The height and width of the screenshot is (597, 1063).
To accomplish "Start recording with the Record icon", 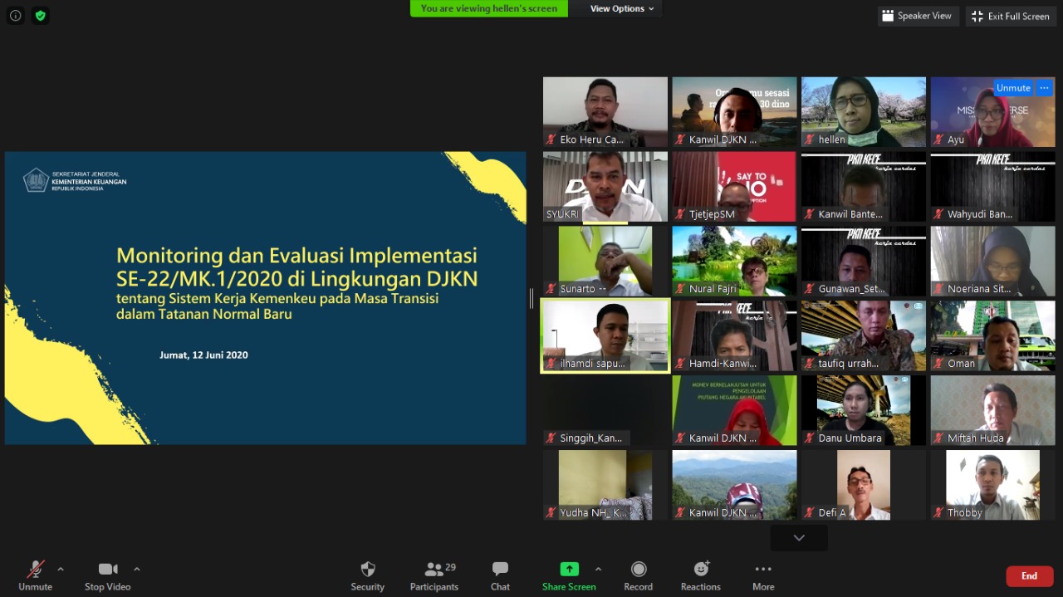I will [638, 570].
